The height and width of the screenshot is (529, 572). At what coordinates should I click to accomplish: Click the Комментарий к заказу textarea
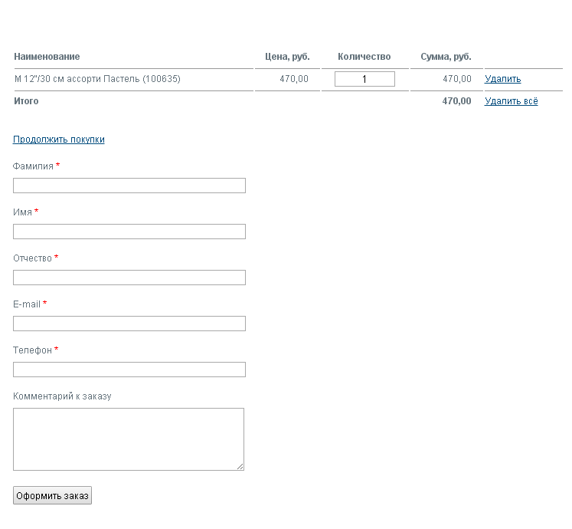(129, 439)
